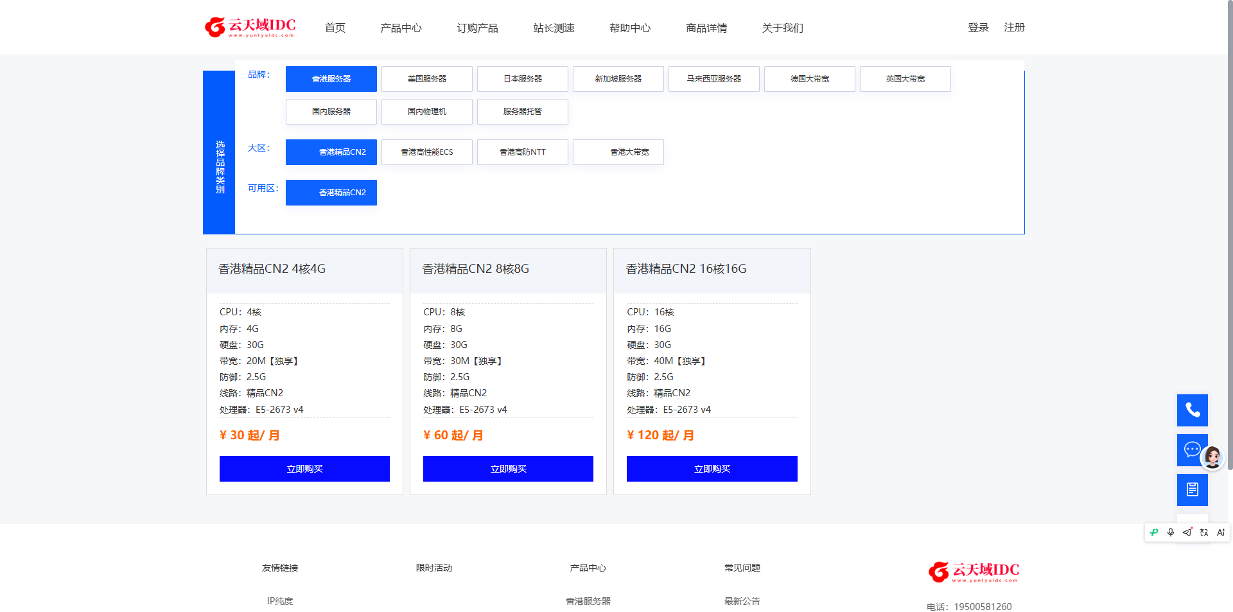Open 关于我们 in the top navigation

tap(782, 28)
